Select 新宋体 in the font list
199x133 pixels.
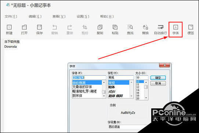(x=87, y=96)
